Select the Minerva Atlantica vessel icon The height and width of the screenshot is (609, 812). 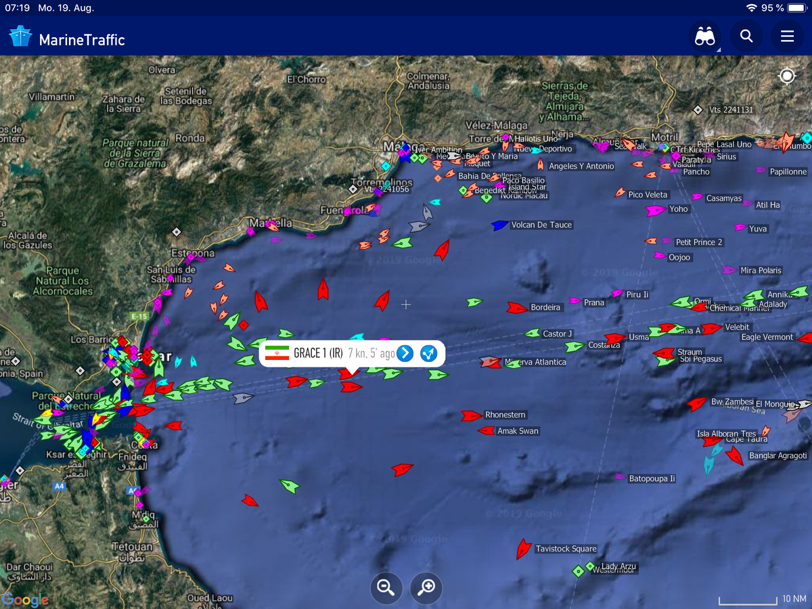click(491, 362)
